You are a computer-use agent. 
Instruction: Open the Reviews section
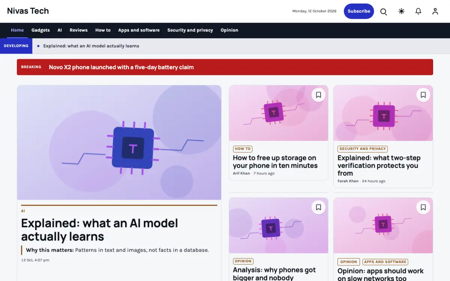(78, 30)
